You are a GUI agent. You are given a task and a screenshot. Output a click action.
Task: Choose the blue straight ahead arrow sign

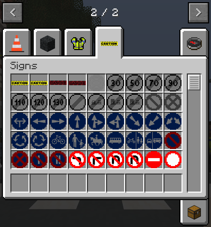(x=77, y=121)
